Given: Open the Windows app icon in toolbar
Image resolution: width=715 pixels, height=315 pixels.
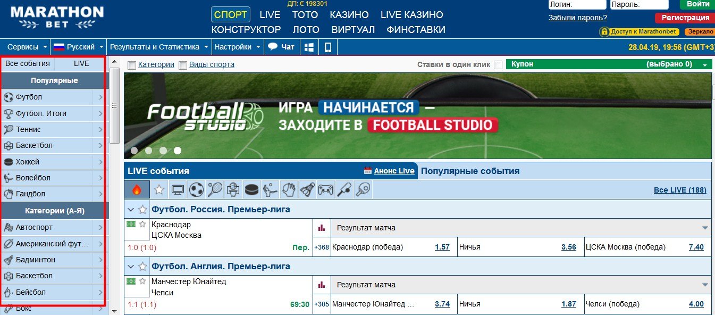Looking at the screenshot, I should click(309, 47).
